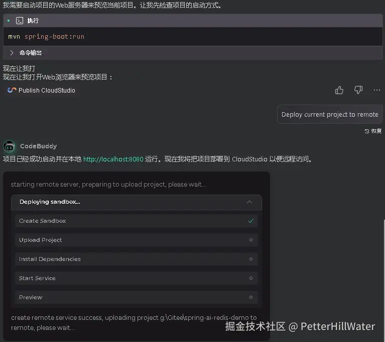Open the http://localhost:8080 link
Image resolution: width=385 pixels, height=342 pixels.
(113, 159)
